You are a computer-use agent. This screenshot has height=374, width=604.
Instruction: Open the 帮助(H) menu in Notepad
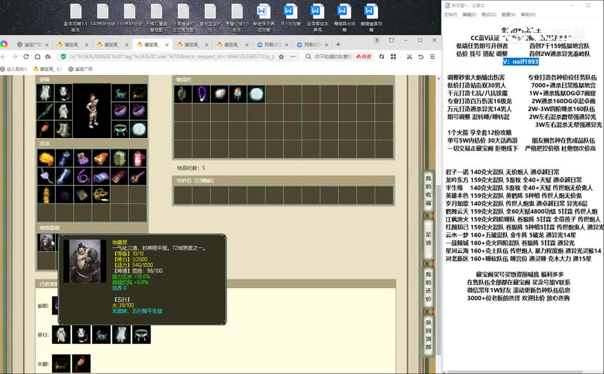(x=528, y=15)
